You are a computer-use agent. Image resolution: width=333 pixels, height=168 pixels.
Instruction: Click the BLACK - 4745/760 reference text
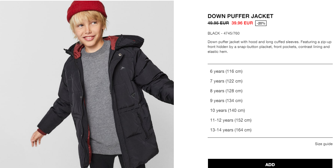pyautogui.click(x=224, y=33)
